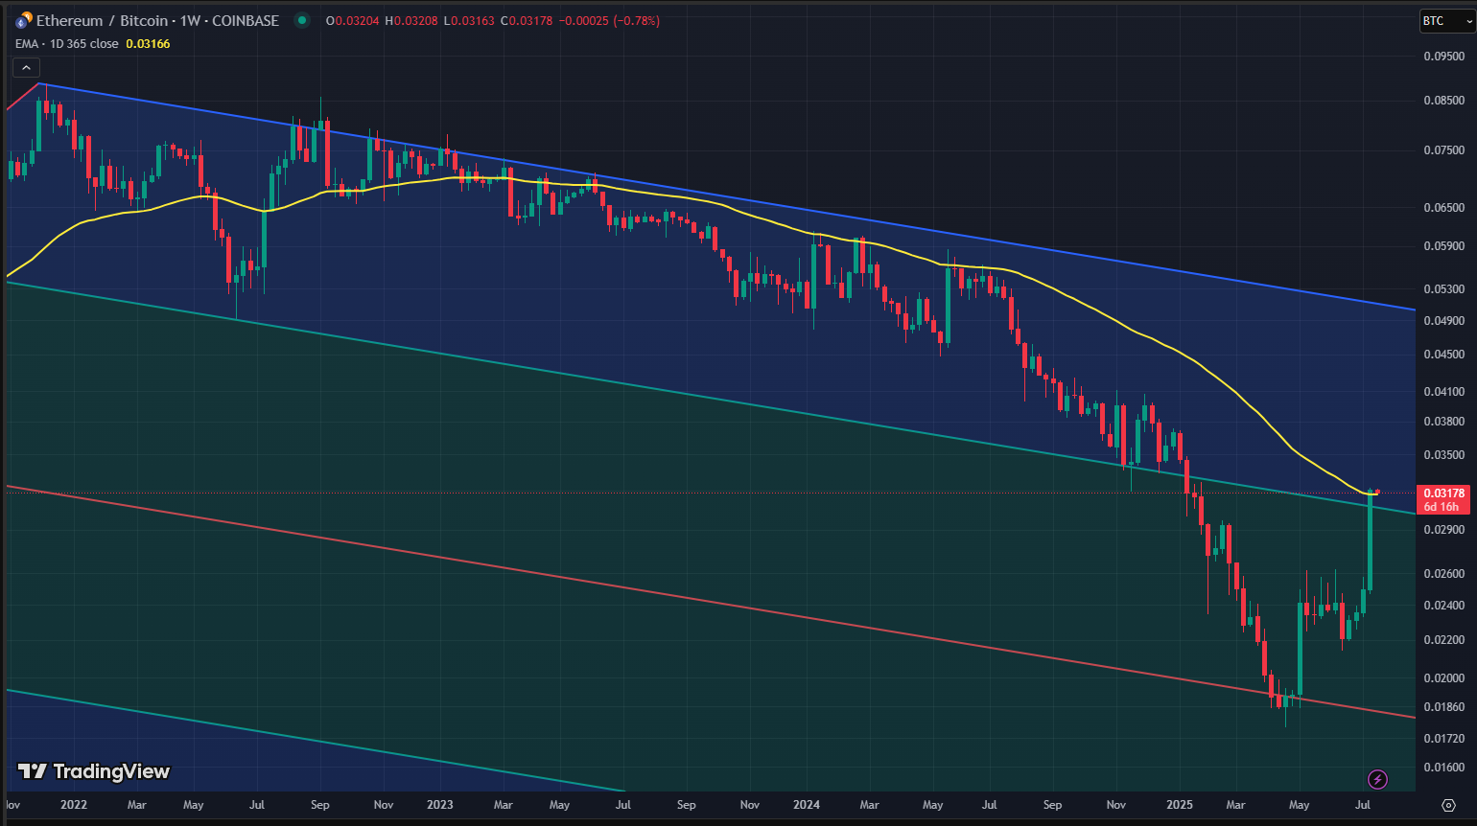
Task: Click the 0.05300 price axis label
Action: (x=1443, y=289)
